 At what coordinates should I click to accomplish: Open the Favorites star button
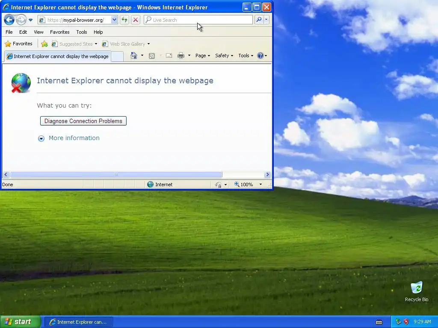coord(19,44)
